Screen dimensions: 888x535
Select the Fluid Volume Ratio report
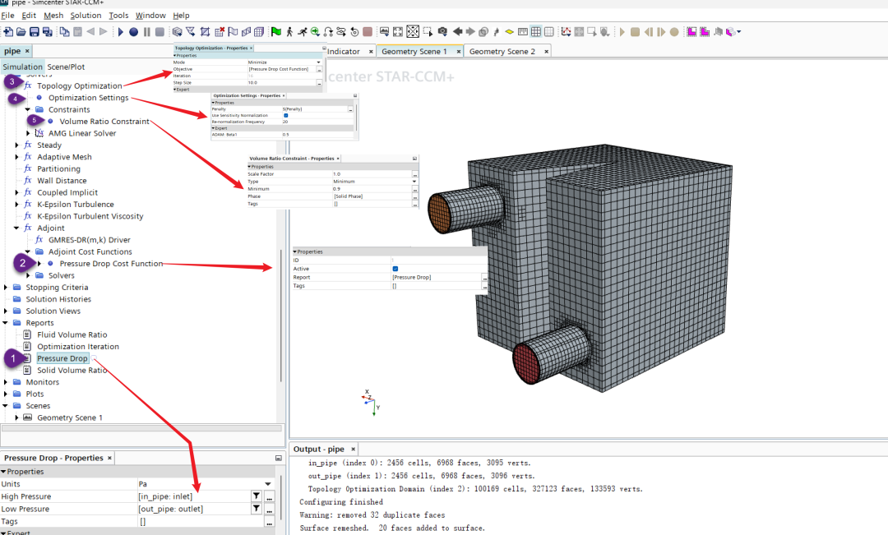click(72, 334)
